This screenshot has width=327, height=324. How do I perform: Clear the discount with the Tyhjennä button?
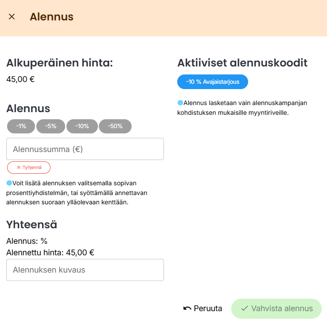click(29, 168)
